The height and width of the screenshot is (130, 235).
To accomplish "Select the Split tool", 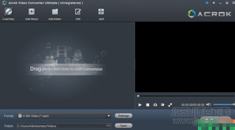I will [101, 12].
